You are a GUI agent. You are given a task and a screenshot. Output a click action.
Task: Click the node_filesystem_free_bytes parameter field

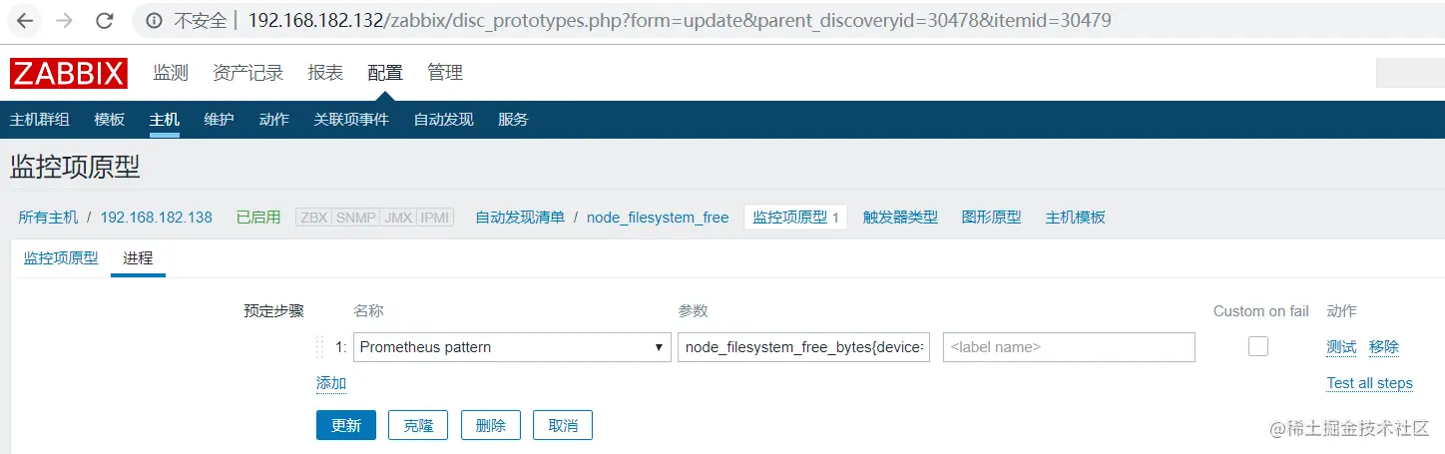click(804, 347)
